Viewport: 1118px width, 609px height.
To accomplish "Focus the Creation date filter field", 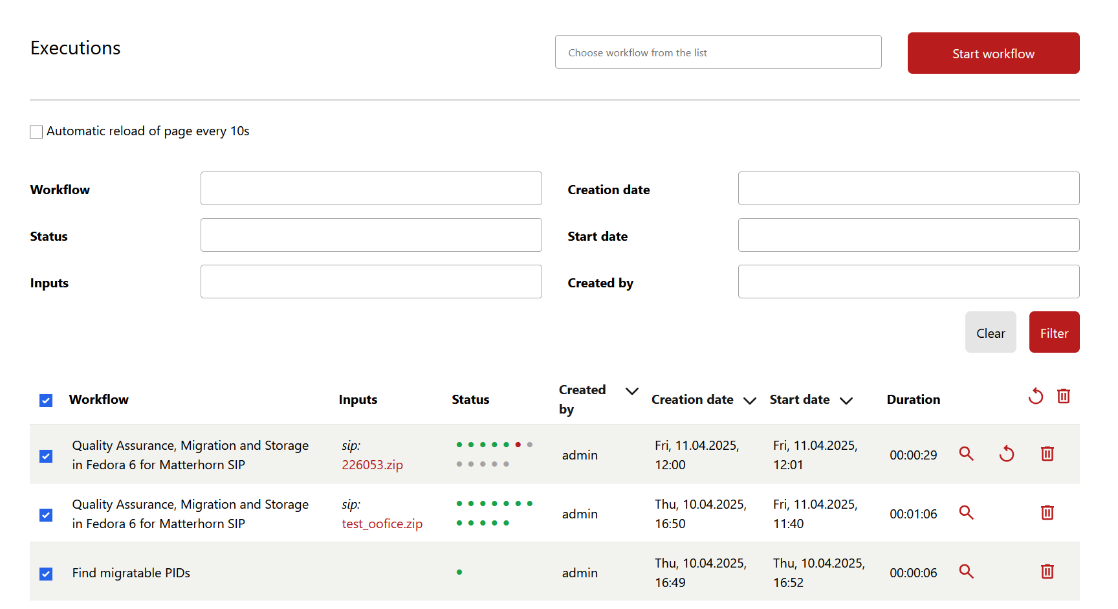I will 908,188.
